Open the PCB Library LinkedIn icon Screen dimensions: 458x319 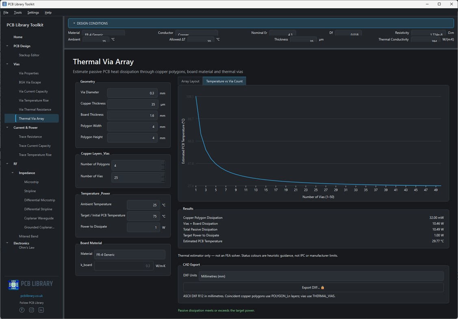[x=41, y=310]
